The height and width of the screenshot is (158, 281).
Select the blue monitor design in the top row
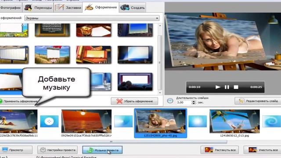[x=135, y=30]
